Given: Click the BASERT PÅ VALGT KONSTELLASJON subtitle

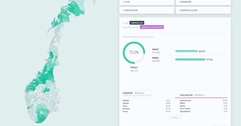Looking at the screenshot, I should coord(137,95).
